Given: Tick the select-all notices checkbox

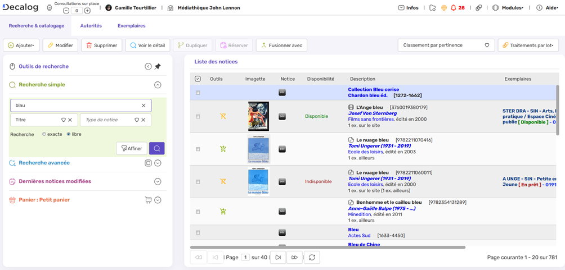Looking at the screenshot, I should (198, 79).
